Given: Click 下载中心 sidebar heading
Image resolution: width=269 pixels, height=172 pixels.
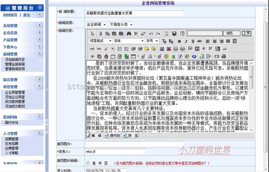Looking at the screenshot, I should (x=10, y=47).
